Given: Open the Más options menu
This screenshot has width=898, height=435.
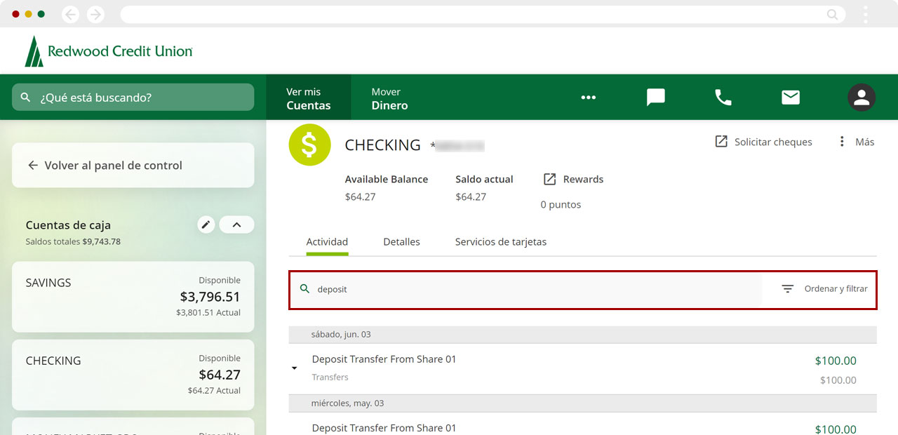Looking at the screenshot, I should 856,142.
